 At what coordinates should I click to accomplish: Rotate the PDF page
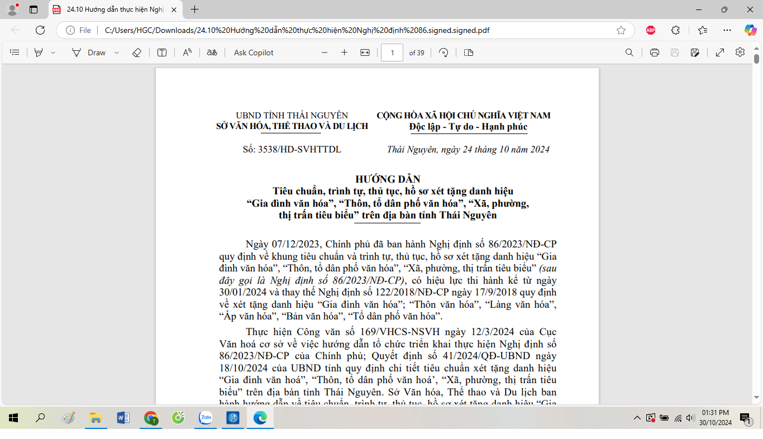[x=444, y=53]
